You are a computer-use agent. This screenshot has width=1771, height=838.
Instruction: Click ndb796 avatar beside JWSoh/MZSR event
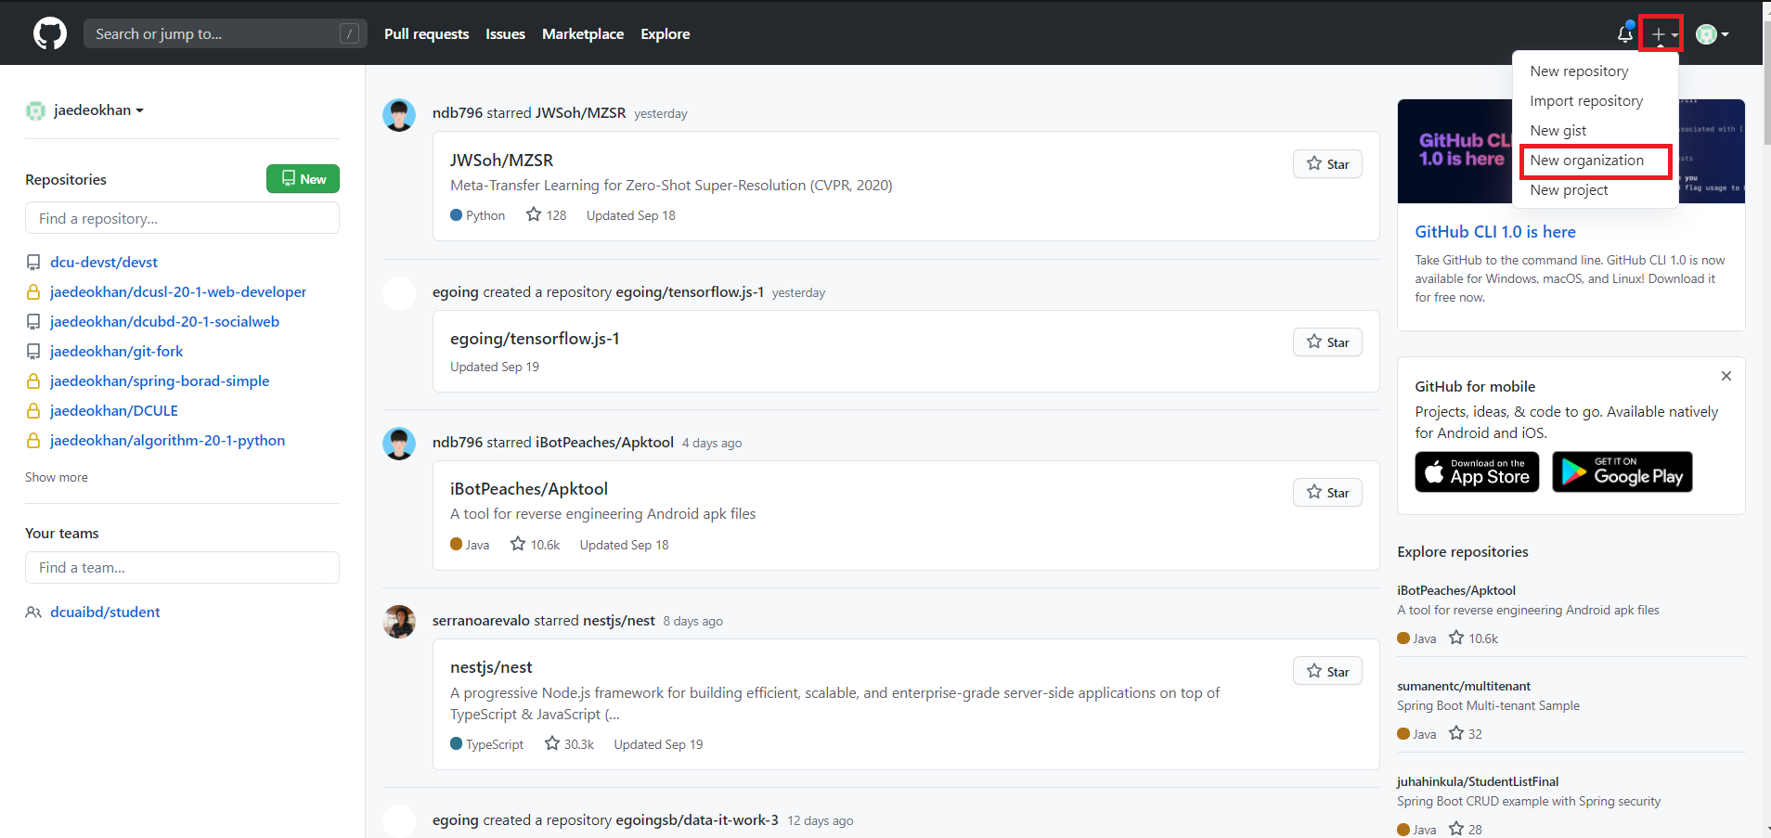[x=399, y=115]
